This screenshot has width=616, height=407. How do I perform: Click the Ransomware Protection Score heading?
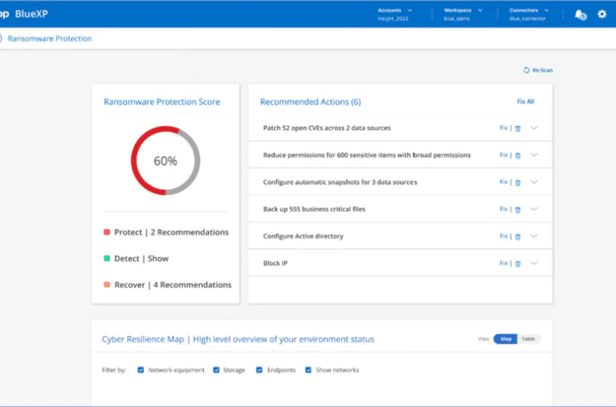[x=162, y=102]
